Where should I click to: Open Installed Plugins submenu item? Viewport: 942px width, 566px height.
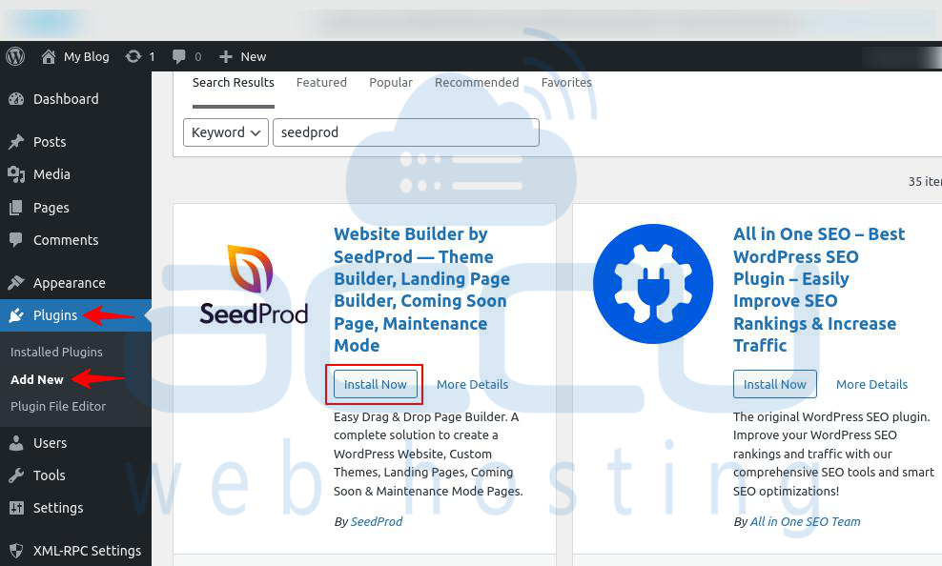(56, 352)
